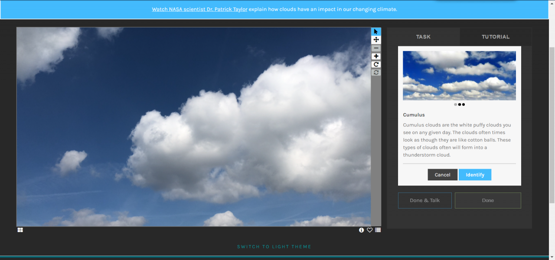Rotate the cloud image
Screen dimensions: 555x260
coord(376,64)
